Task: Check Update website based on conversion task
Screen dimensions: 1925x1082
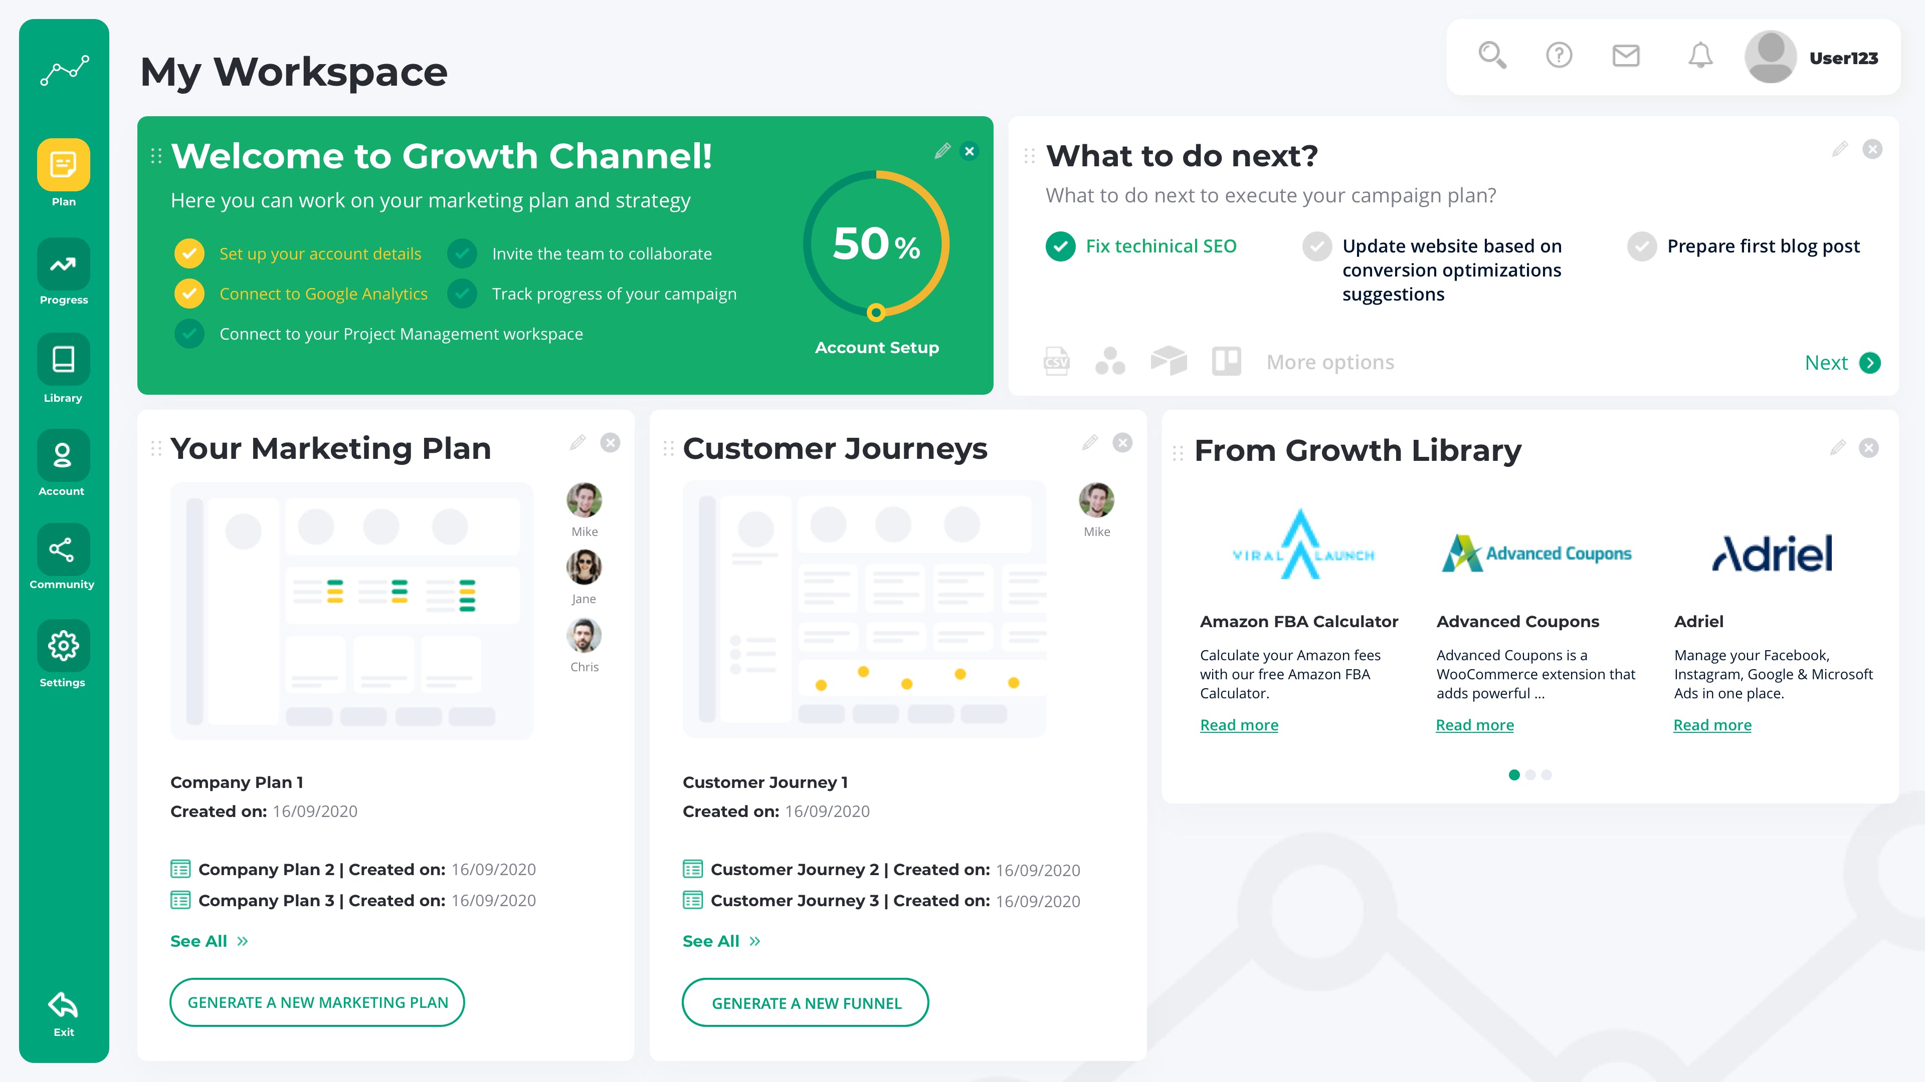Action: [1317, 246]
